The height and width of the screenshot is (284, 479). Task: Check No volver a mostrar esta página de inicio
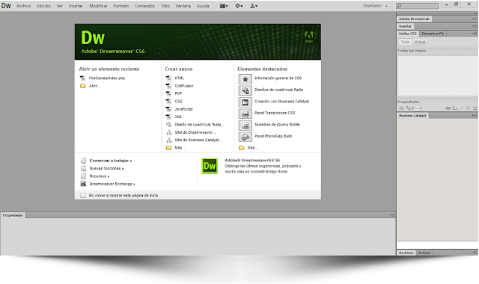(83, 196)
